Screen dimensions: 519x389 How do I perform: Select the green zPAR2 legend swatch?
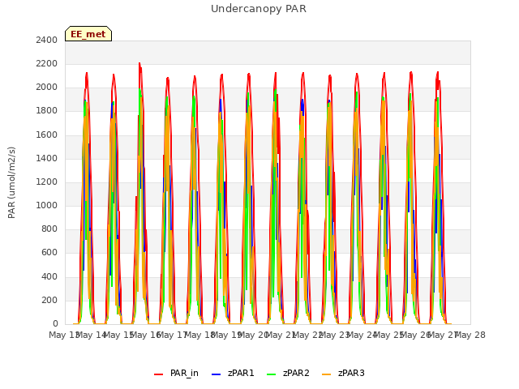point(271,374)
